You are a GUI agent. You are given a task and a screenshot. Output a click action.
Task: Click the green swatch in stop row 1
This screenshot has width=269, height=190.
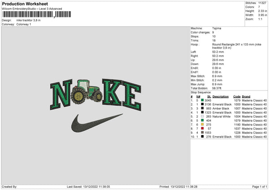(x=203, y=100)
